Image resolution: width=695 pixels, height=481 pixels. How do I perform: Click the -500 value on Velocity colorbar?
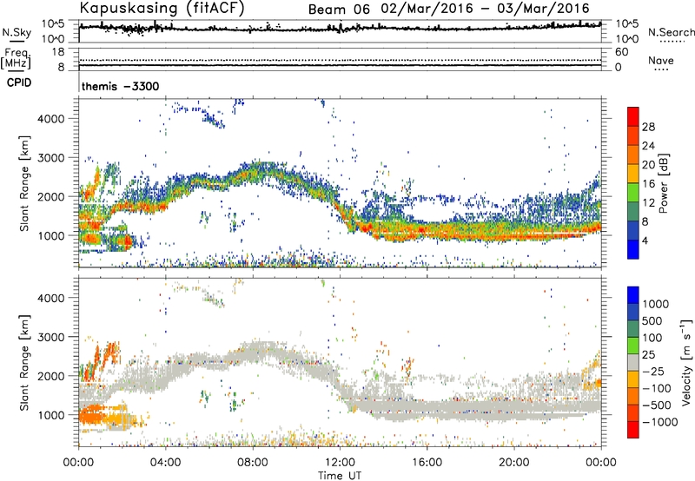click(x=657, y=405)
